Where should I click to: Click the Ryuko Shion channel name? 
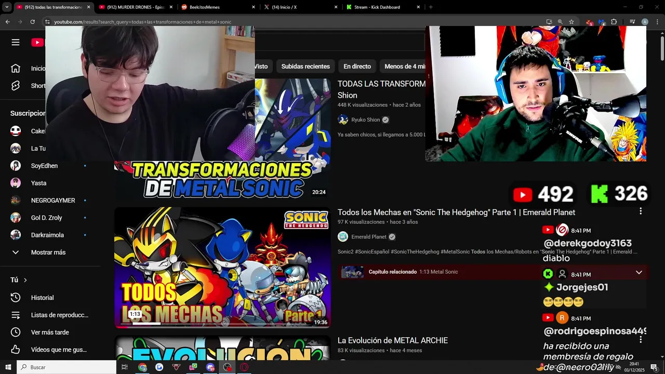coord(366,120)
